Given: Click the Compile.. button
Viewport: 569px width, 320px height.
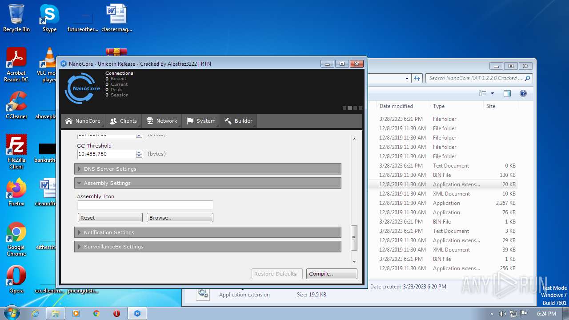Looking at the screenshot, I should (332, 274).
